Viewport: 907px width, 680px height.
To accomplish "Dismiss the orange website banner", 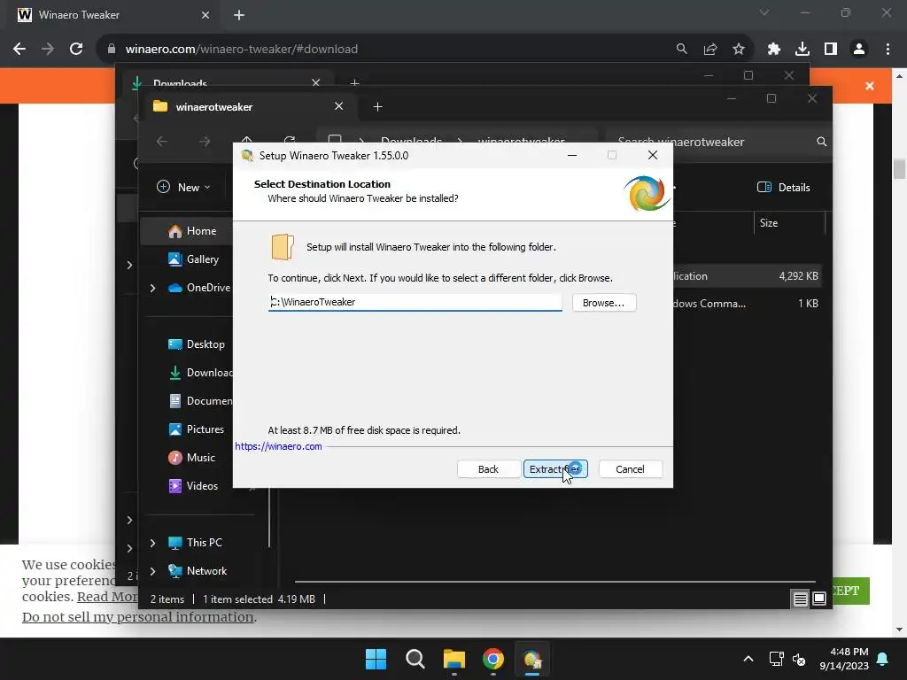I will (870, 86).
